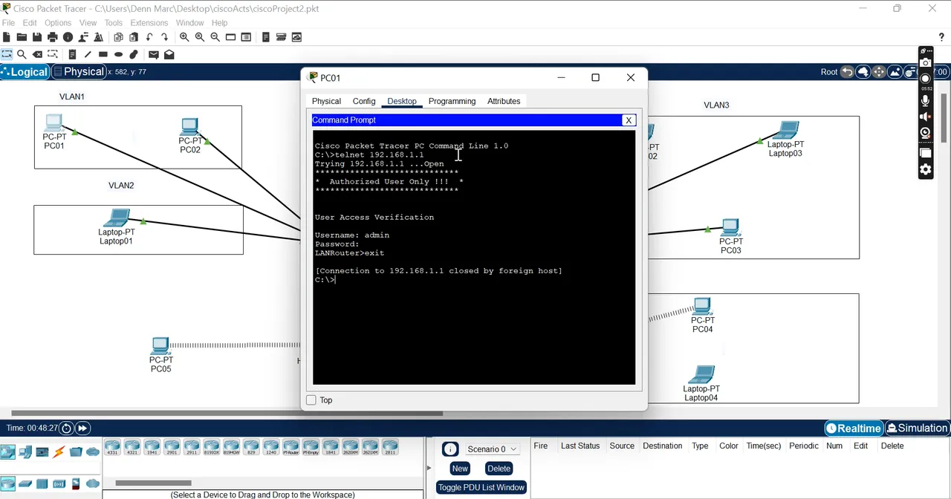The height and width of the screenshot is (499, 951).
Task: Reset the workspace zoom
Action: pyautogui.click(x=200, y=37)
